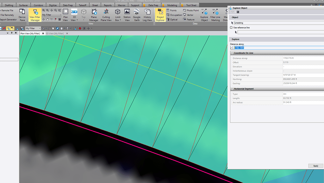Switch to the 3D View [My Filter] tab
The image size is (324, 183).
point(54,34)
